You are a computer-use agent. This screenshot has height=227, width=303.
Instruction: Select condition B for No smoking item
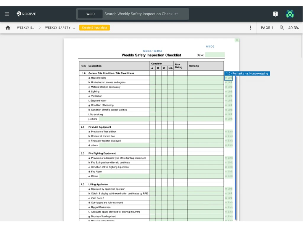[158, 114]
